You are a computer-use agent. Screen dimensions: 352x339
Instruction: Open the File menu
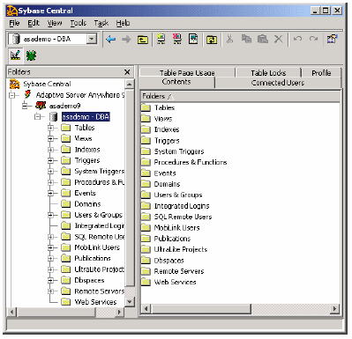click(14, 23)
